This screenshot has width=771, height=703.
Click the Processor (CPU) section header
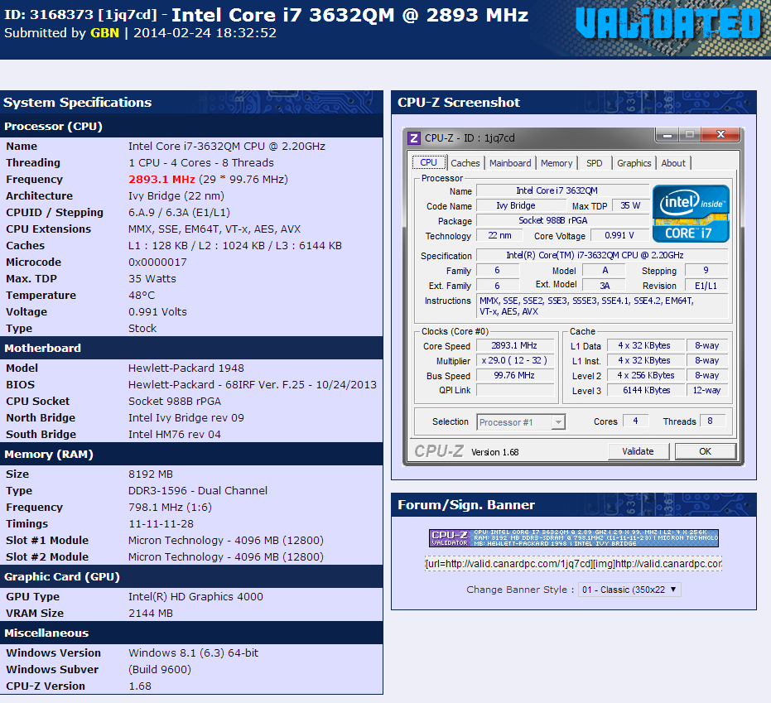click(191, 127)
